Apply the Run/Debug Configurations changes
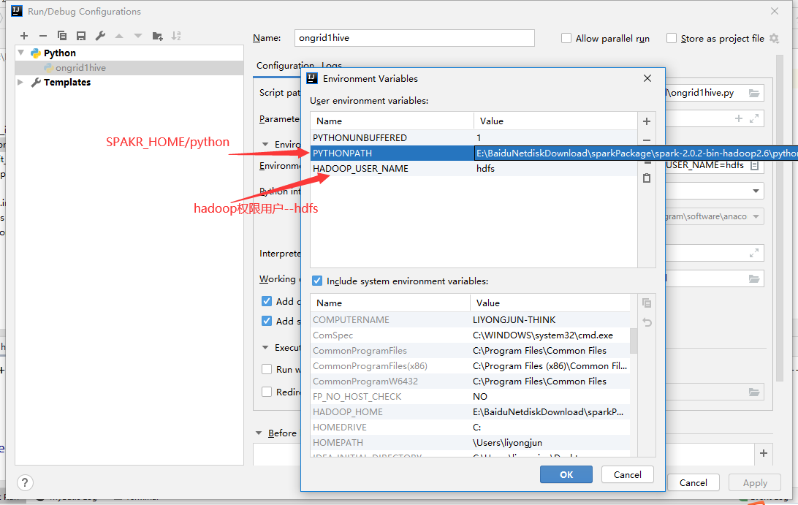This screenshot has width=798, height=505. pyautogui.click(x=755, y=482)
